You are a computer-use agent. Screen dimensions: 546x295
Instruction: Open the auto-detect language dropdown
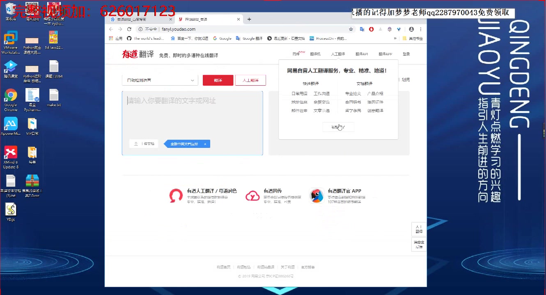click(x=160, y=80)
